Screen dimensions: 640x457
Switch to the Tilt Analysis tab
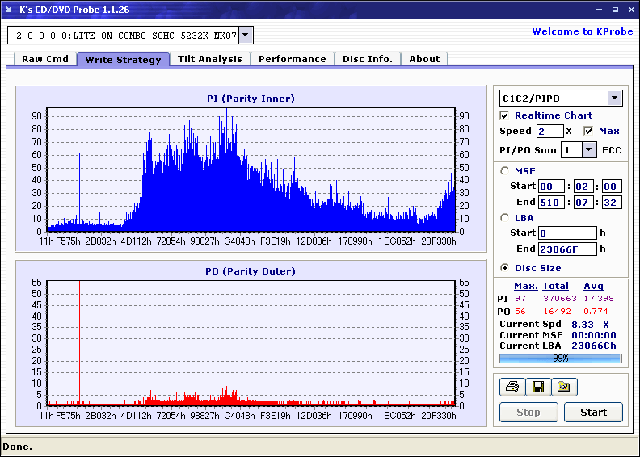coord(209,59)
